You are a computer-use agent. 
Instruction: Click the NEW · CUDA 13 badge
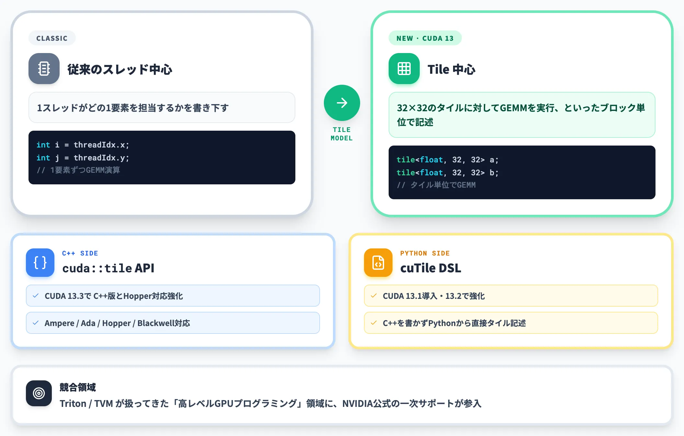pyautogui.click(x=425, y=38)
